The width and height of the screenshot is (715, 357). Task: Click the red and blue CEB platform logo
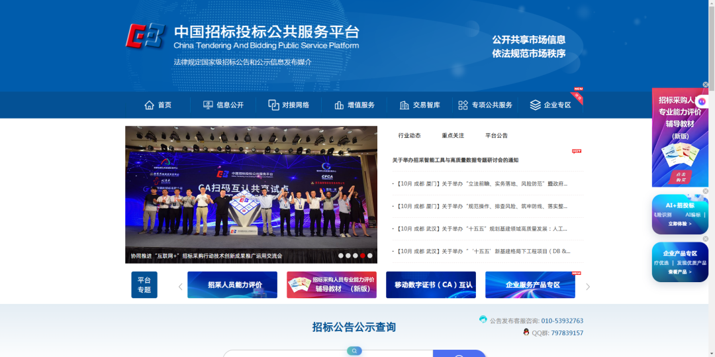click(145, 36)
